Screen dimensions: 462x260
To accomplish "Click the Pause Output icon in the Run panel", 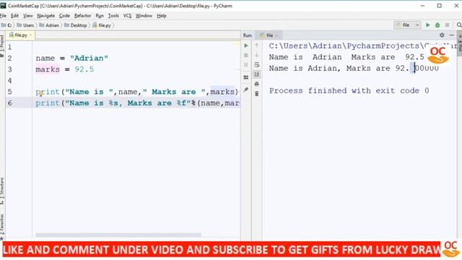I will click(x=245, y=64).
